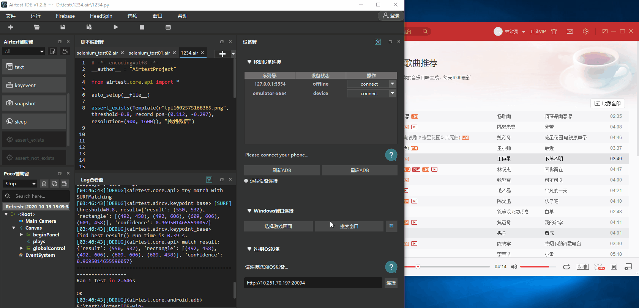Open the mail messages icon in music player
The height and width of the screenshot is (308, 639).
[570, 31]
